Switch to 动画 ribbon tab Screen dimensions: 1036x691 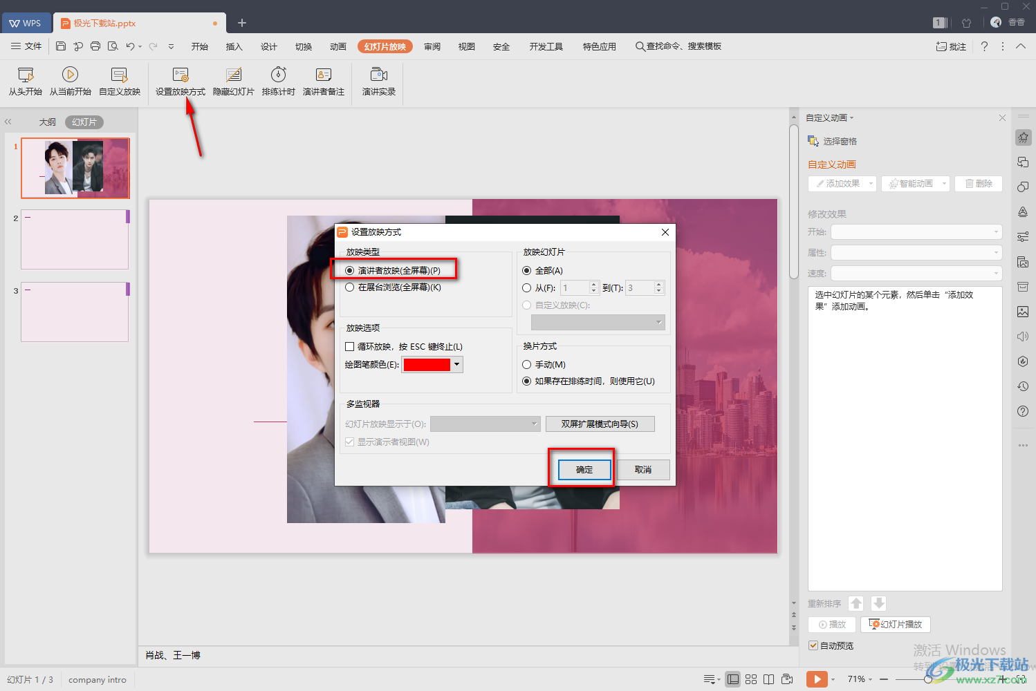click(338, 46)
